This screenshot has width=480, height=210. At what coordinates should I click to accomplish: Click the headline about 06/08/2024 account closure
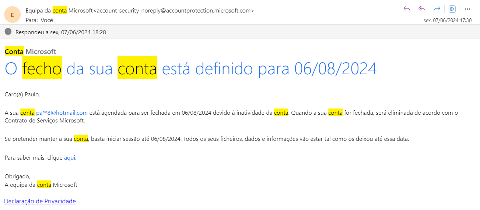click(x=191, y=69)
